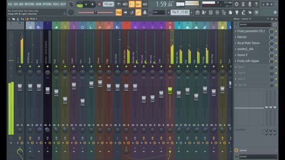
Task: Click the pink song position slider
Action: [x=95, y=12]
